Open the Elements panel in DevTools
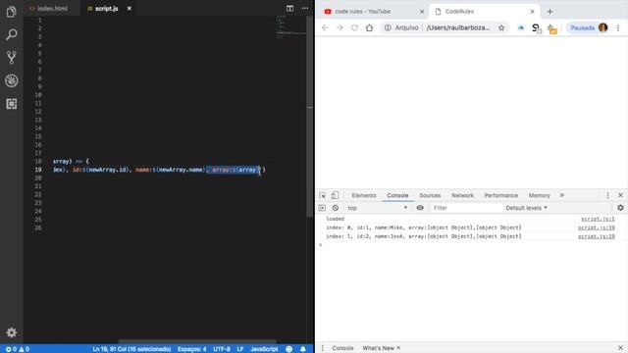This screenshot has height=353, width=628. pos(364,195)
